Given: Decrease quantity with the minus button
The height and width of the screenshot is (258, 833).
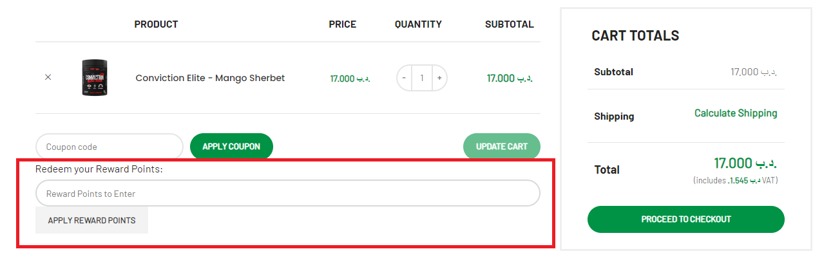Looking at the screenshot, I should click(404, 78).
